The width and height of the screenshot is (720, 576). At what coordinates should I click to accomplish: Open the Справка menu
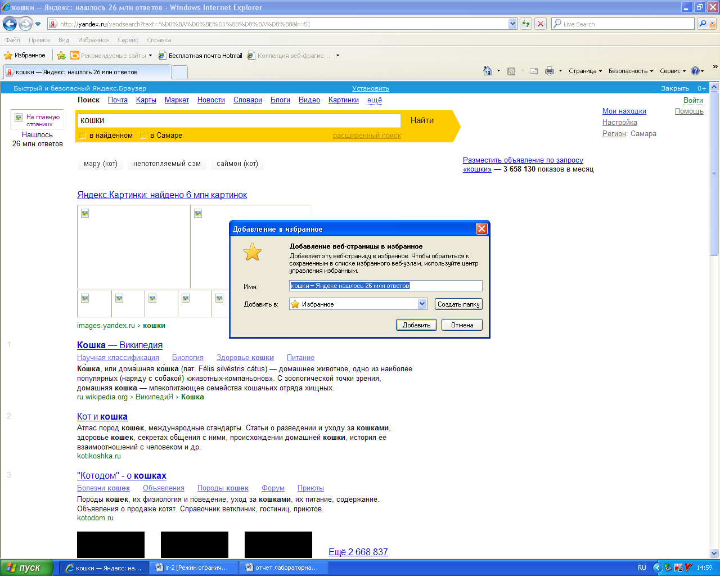pos(159,40)
